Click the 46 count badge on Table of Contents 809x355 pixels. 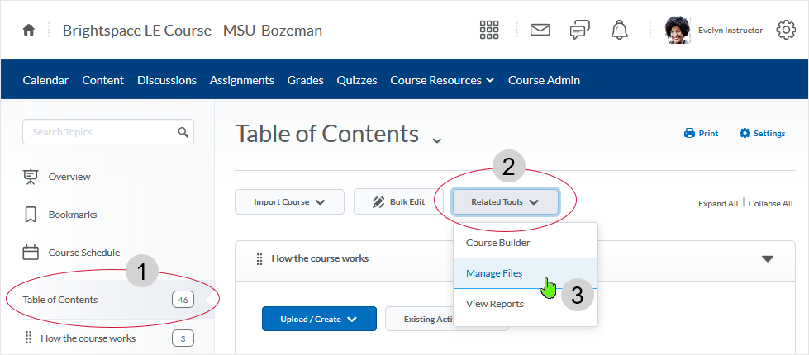(x=183, y=300)
